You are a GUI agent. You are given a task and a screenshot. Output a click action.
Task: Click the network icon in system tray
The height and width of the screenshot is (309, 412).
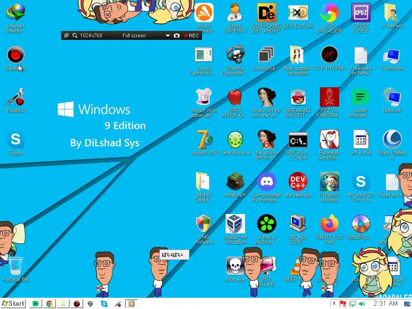pos(352,304)
